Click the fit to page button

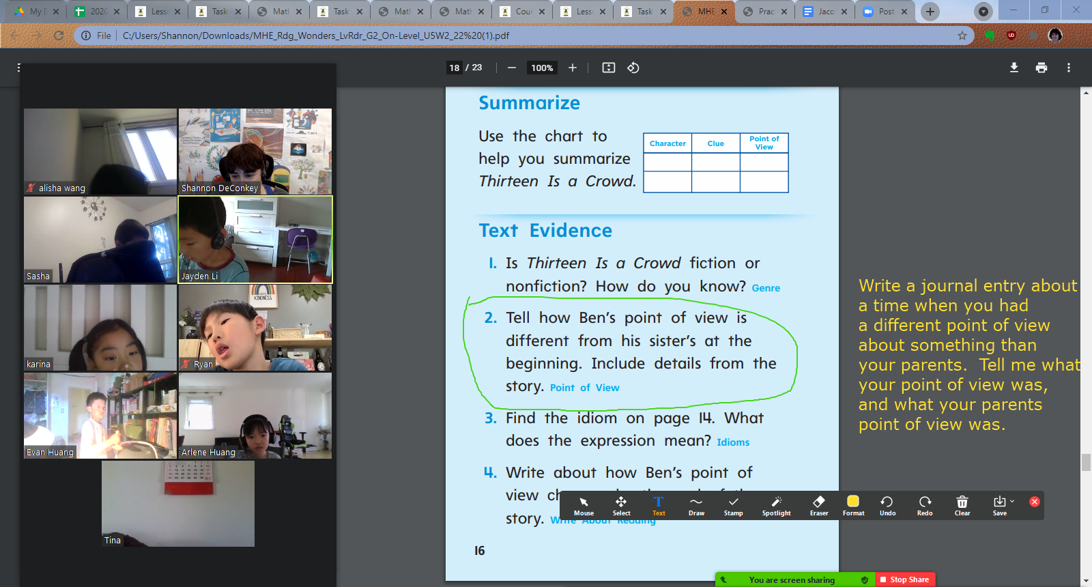click(609, 68)
